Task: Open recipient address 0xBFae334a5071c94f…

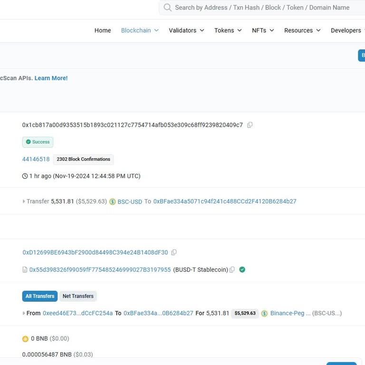Action: point(225,202)
